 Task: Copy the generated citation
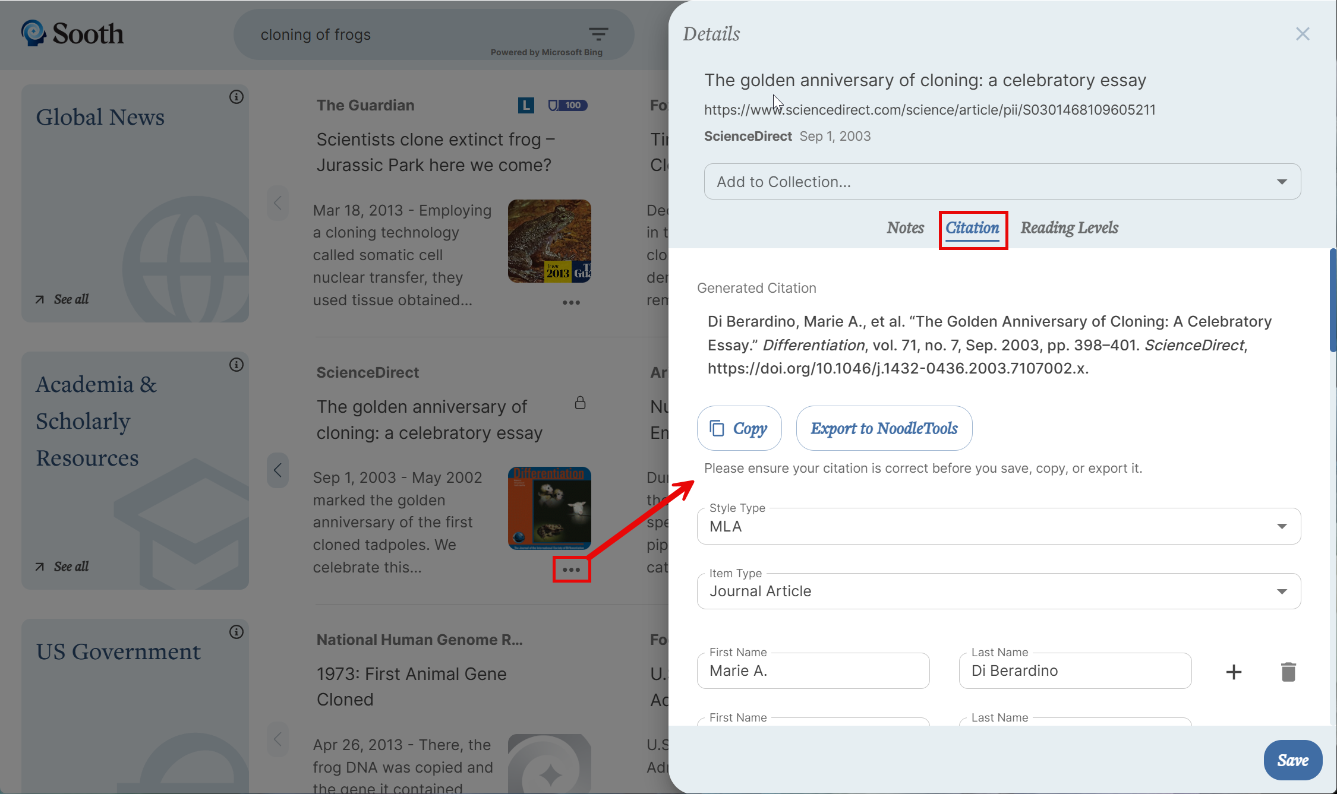739,428
